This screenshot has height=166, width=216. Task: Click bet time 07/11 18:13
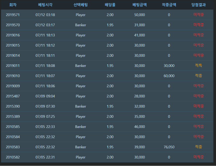click(x=45, y=35)
